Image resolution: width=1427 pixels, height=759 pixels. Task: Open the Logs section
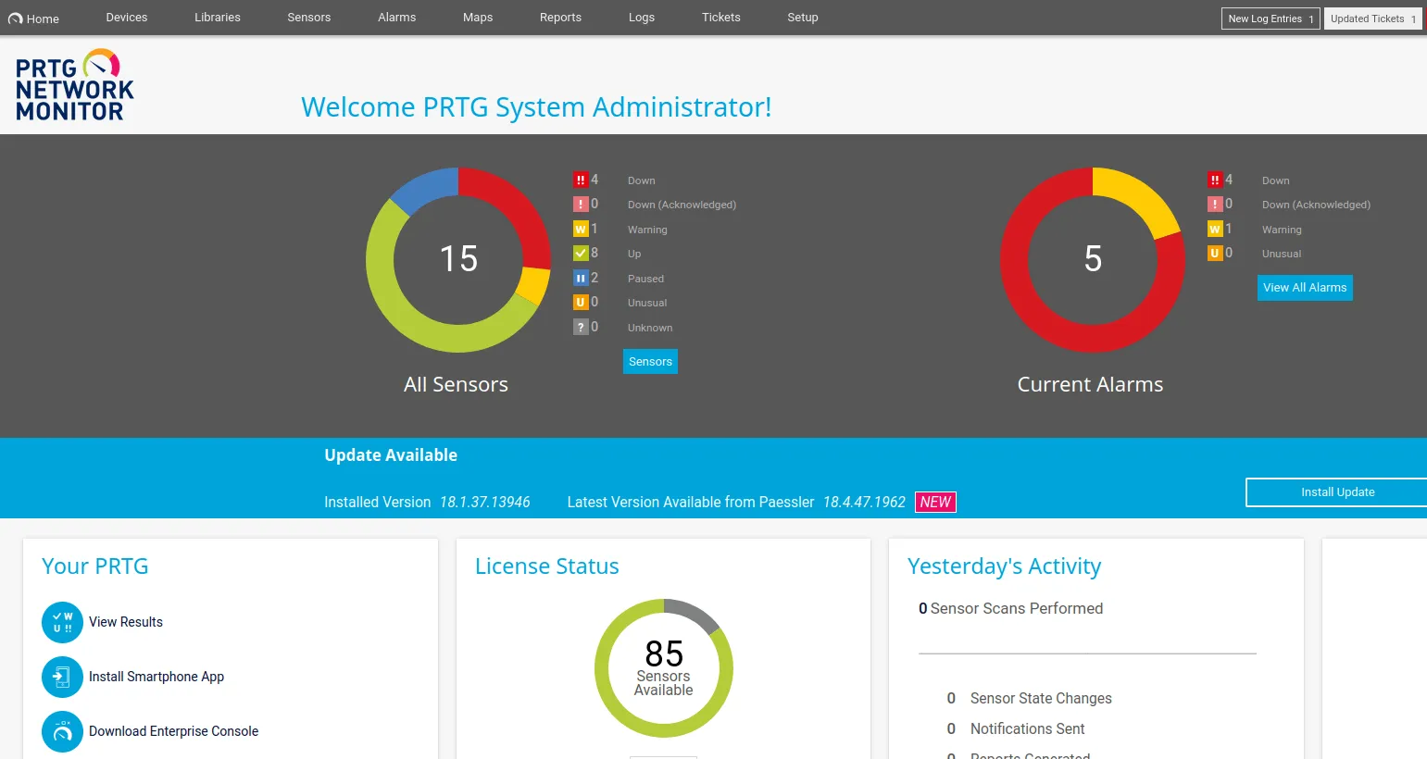641,17
